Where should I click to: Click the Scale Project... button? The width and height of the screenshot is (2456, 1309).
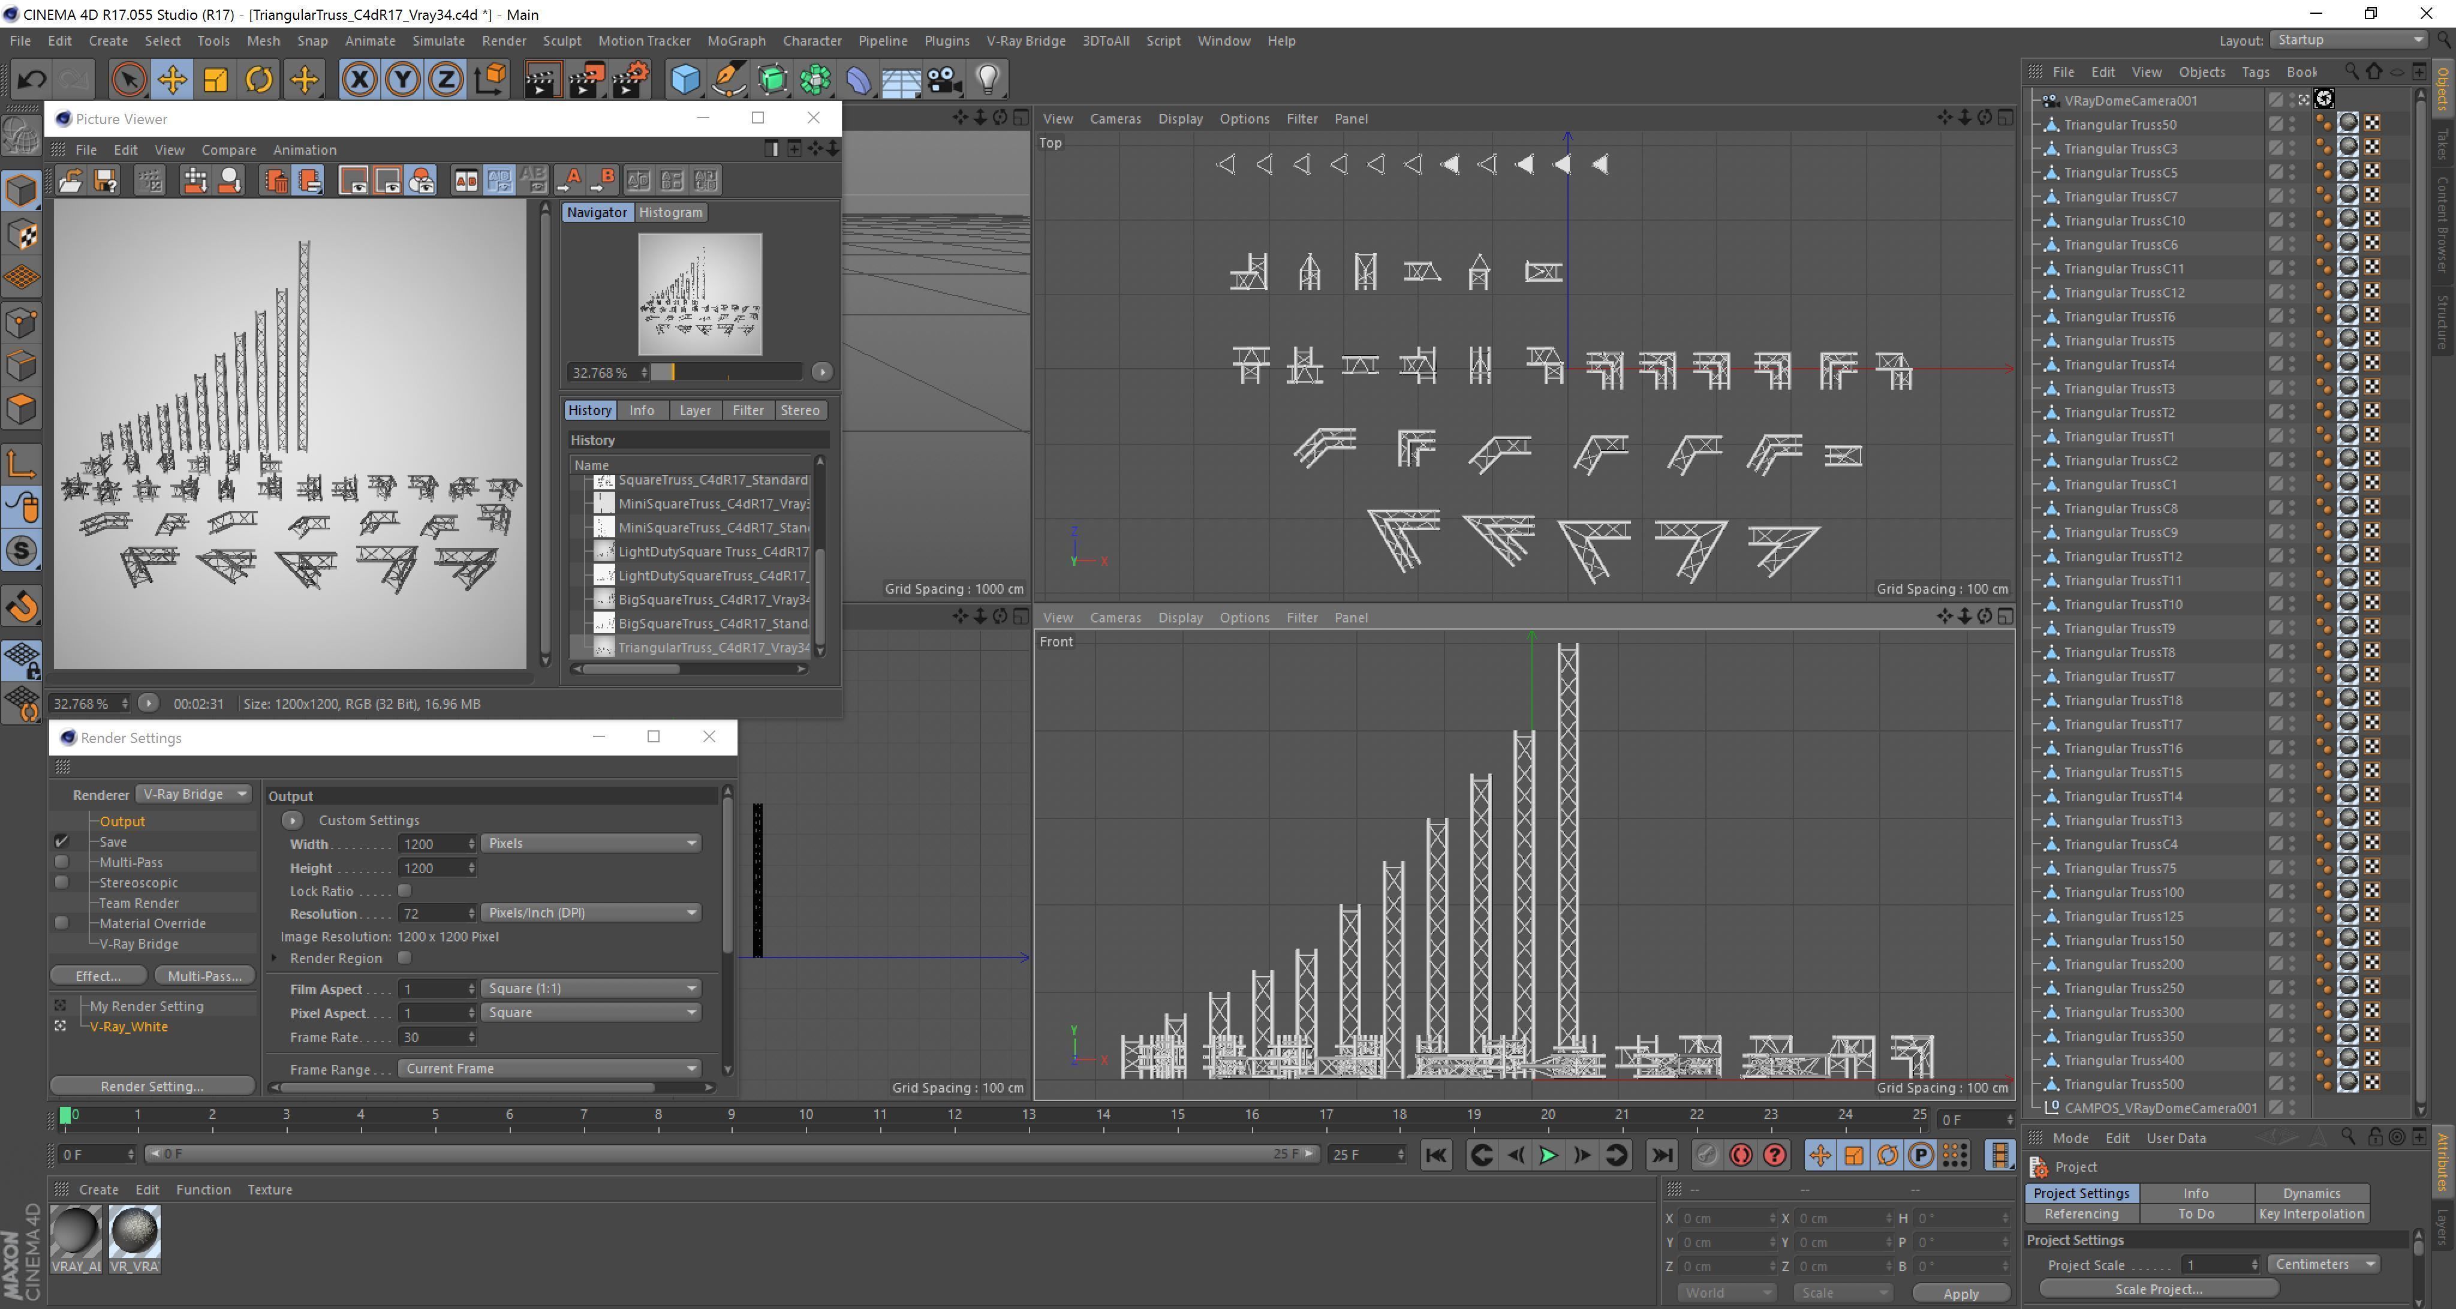[x=2157, y=1289]
